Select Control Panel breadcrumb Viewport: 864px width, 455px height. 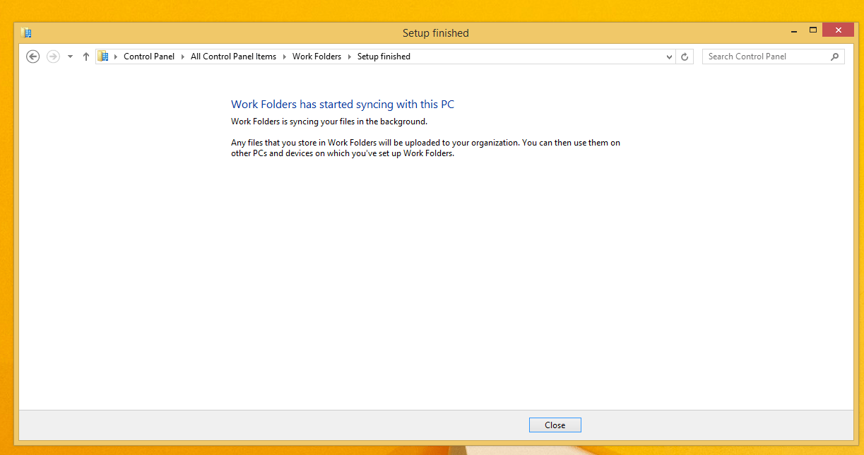(x=149, y=57)
